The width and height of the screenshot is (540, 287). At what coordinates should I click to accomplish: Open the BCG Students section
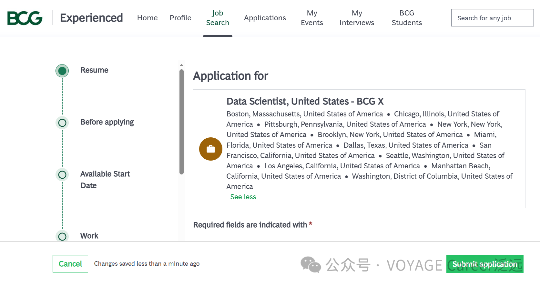[407, 18]
